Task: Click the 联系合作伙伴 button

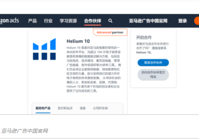Action: tap(153, 63)
